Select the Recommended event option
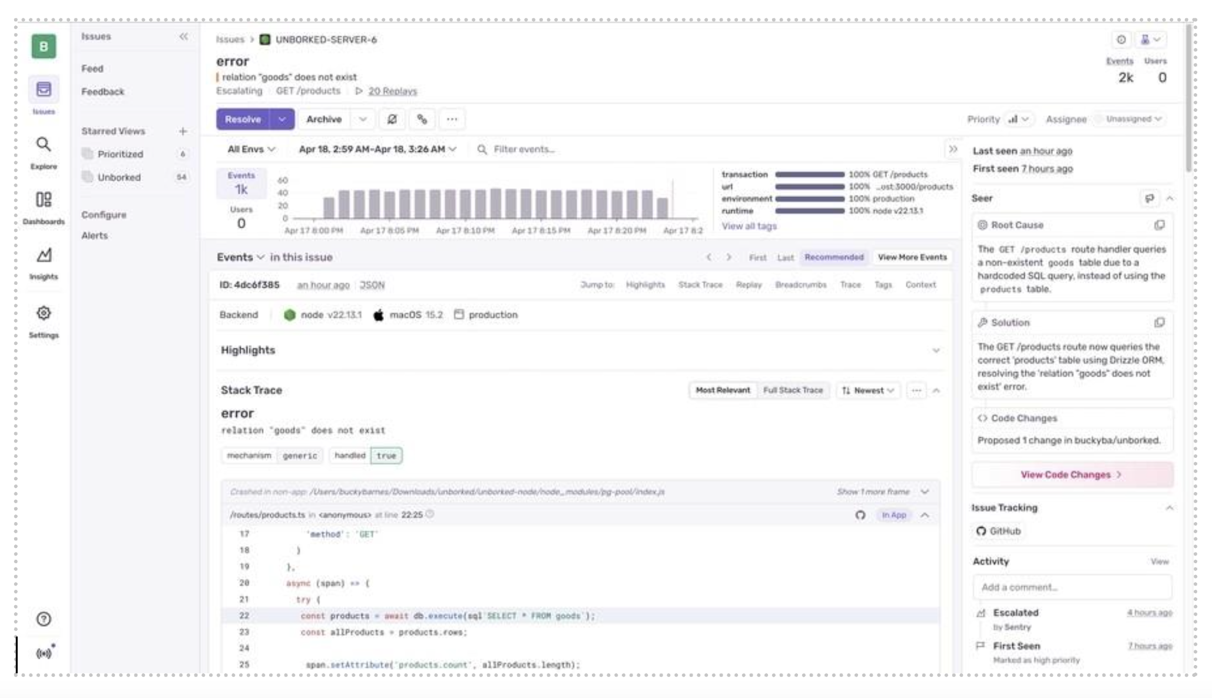1212x698 pixels. coord(833,257)
